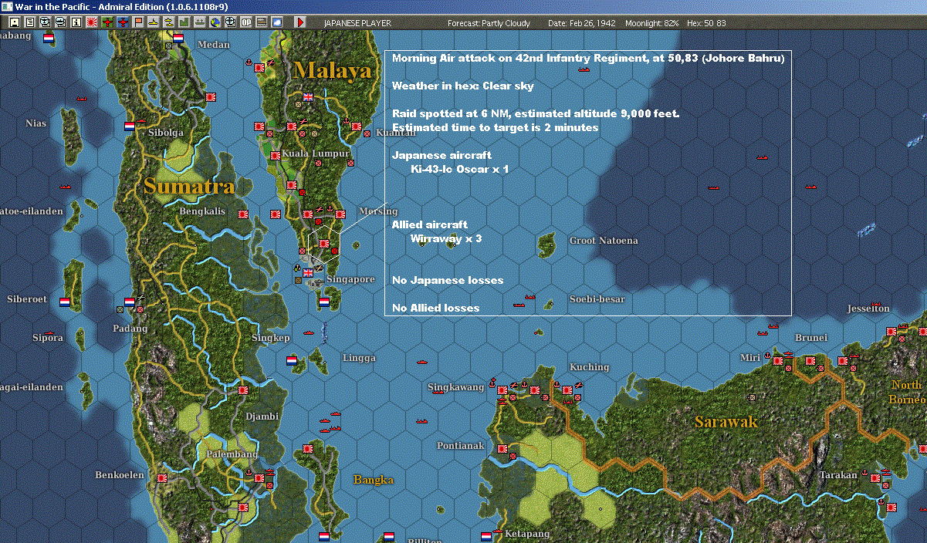This screenshot has width=927, height=543.
Task: Click the 'Hex: 50 83' status text
Action: click(705, 23)
